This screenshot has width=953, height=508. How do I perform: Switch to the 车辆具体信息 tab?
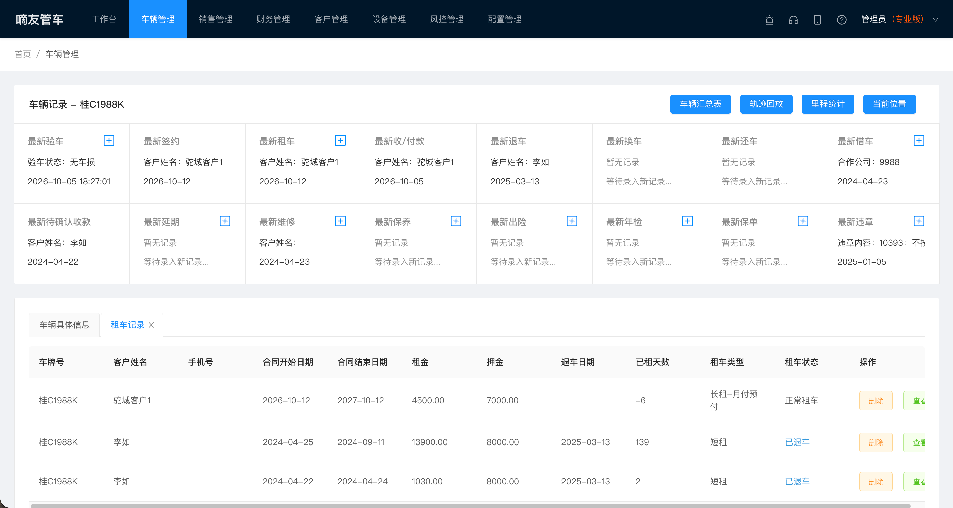(x=64, y=325)
